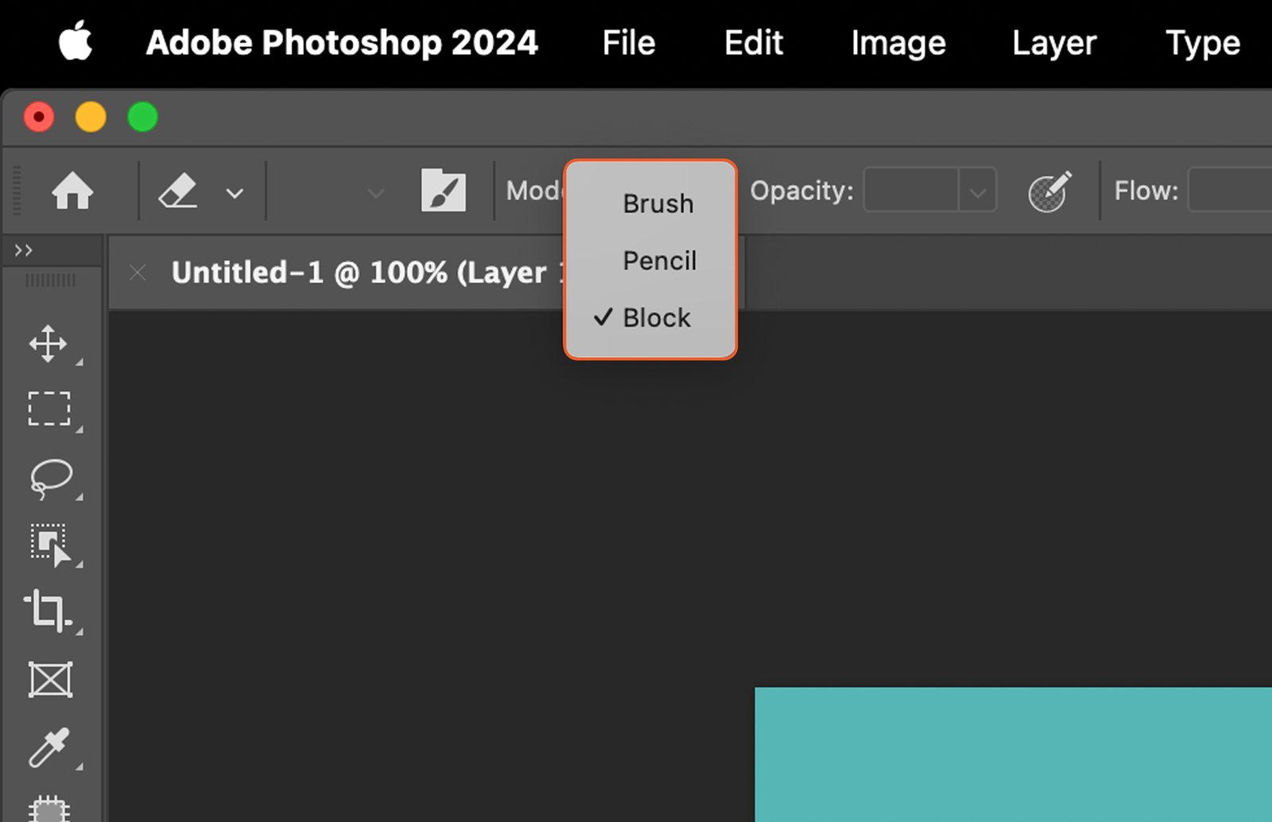Select Pencil from the Mode menu
The image size is (1272, 822).
[x=659, y=261]
